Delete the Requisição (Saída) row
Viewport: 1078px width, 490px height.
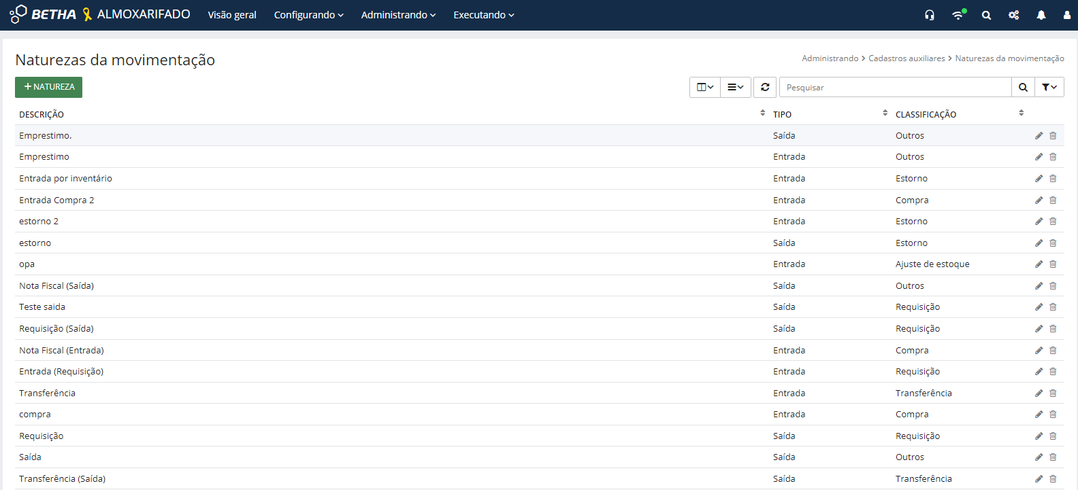[x=1053, y=329]
